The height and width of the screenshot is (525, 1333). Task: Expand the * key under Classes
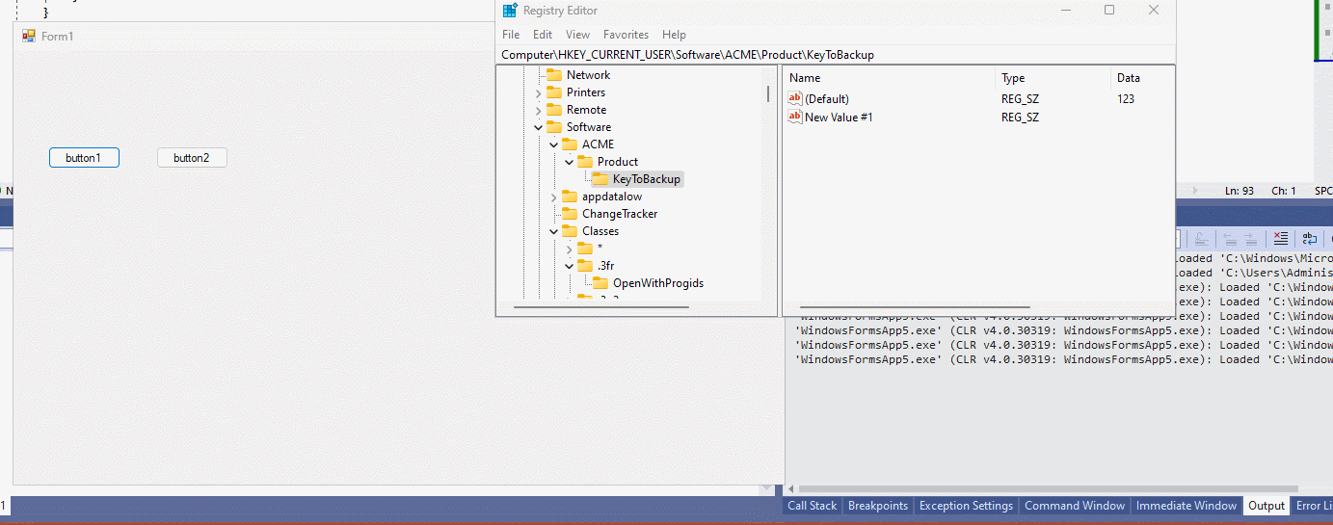569,249
